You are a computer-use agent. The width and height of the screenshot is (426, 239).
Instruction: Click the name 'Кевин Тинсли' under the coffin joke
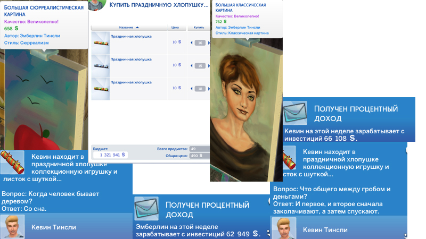click(325, 230)
